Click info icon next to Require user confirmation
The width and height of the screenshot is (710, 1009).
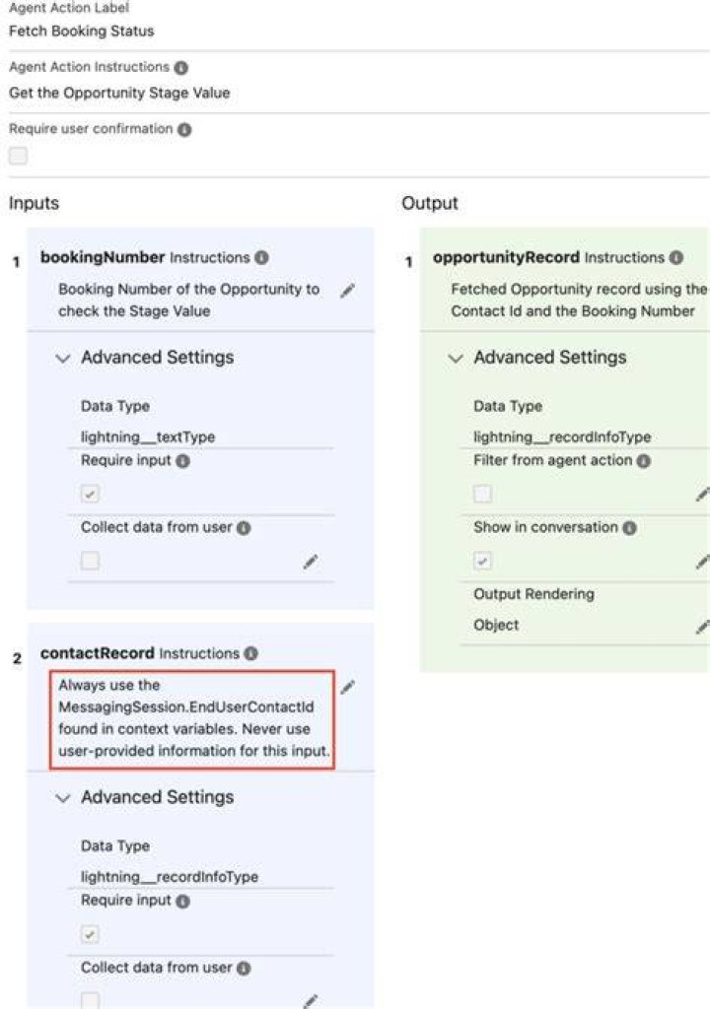(x=184, y=129)
